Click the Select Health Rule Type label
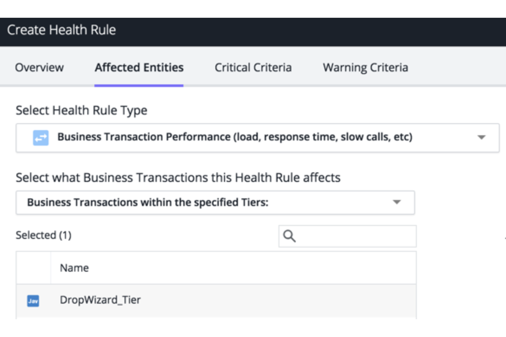Screen dimensions: 506x337 [81, 110]
